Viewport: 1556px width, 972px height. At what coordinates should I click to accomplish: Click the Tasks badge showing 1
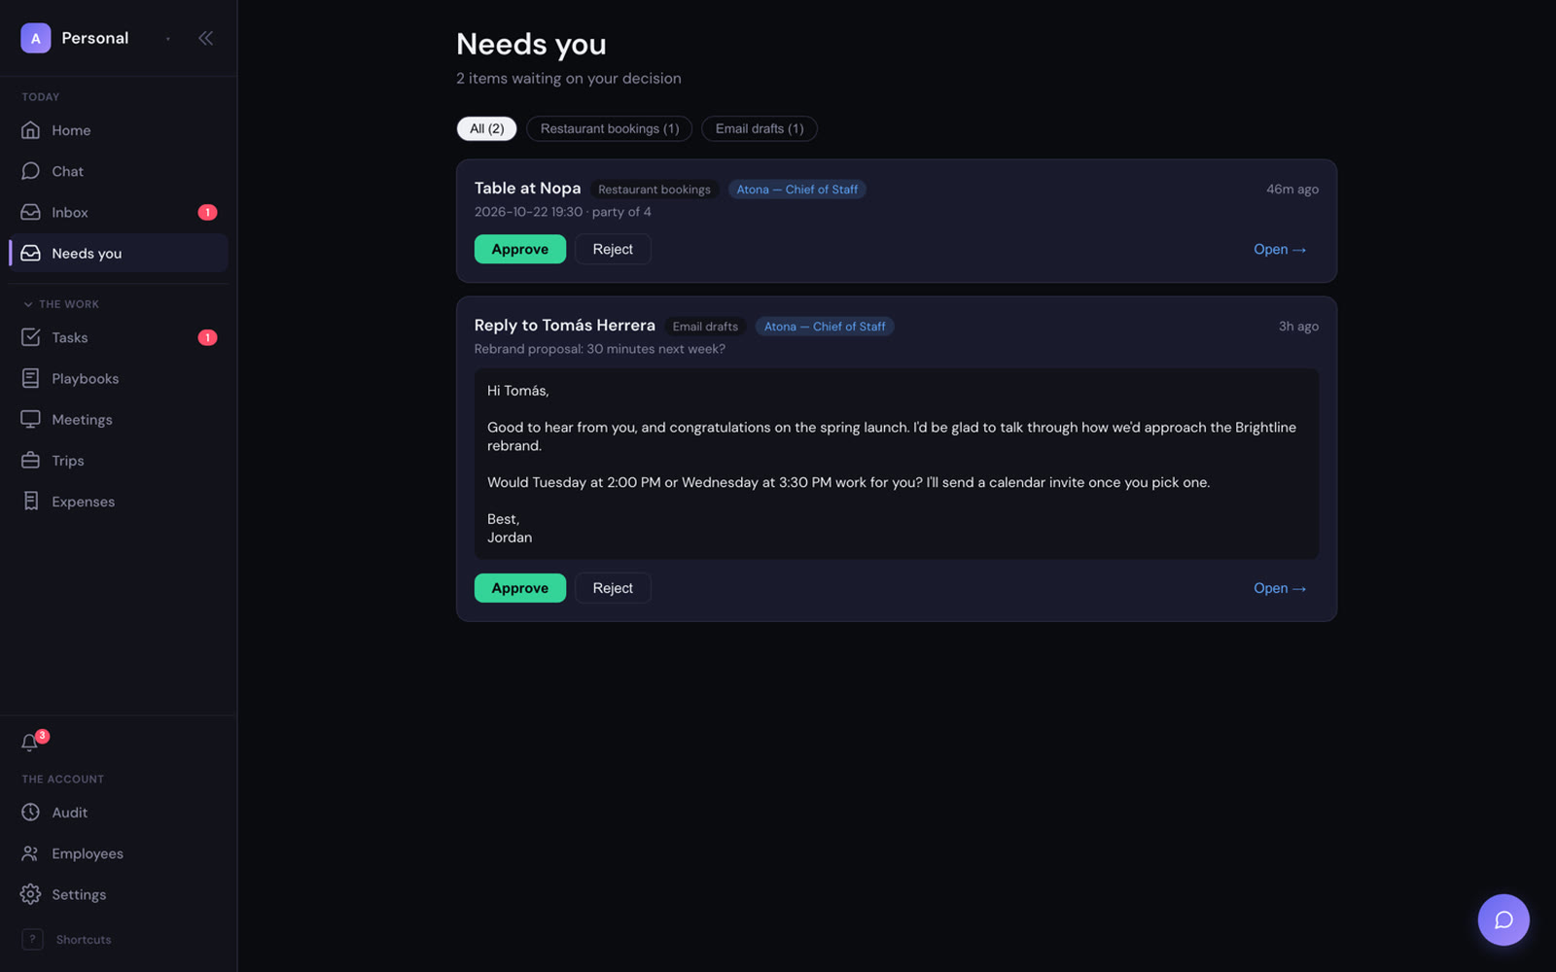tap(207, 337)
